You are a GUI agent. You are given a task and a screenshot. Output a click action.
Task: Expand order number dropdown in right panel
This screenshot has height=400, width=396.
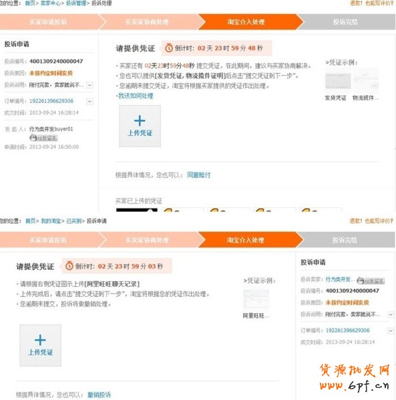[x=391, y=330]
